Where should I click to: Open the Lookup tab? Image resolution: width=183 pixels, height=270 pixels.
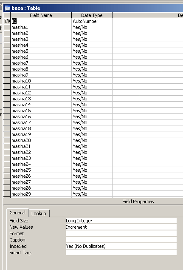(39, 213)
